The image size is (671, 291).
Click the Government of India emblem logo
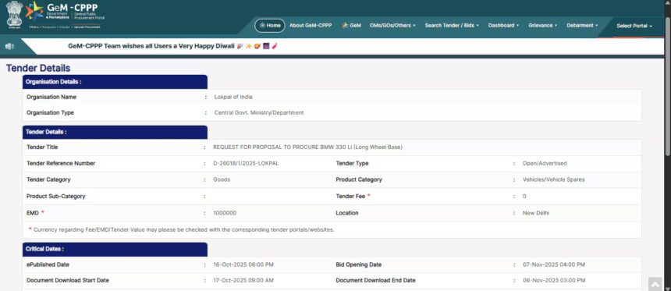[14, 15]
